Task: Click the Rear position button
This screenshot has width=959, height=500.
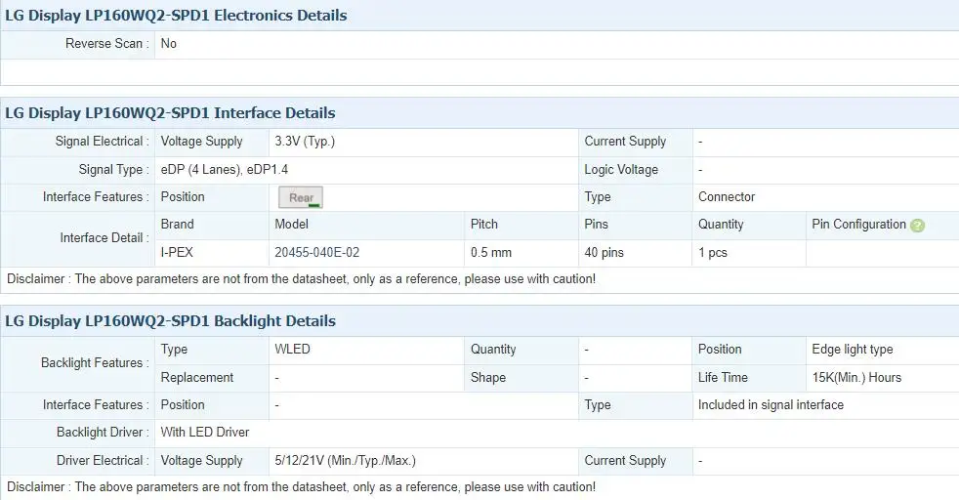Action: [301, 197]
